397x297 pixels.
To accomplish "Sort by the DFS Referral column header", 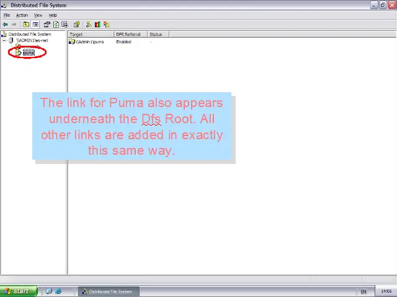I will 128,35.
